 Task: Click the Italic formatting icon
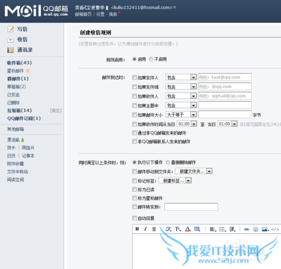146,229
